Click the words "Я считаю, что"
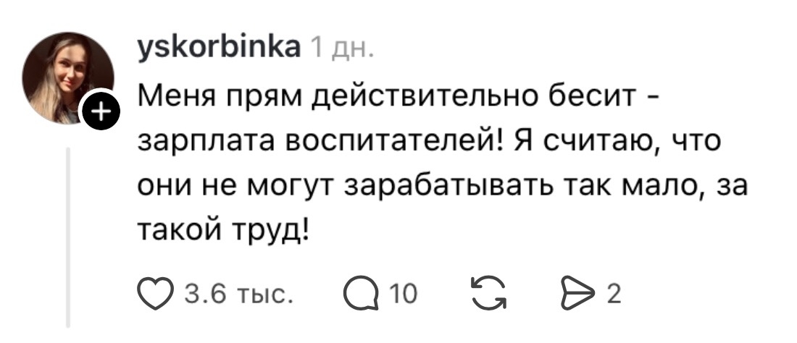Viewport: 797px width, 343px height. [x=618, y=142]
